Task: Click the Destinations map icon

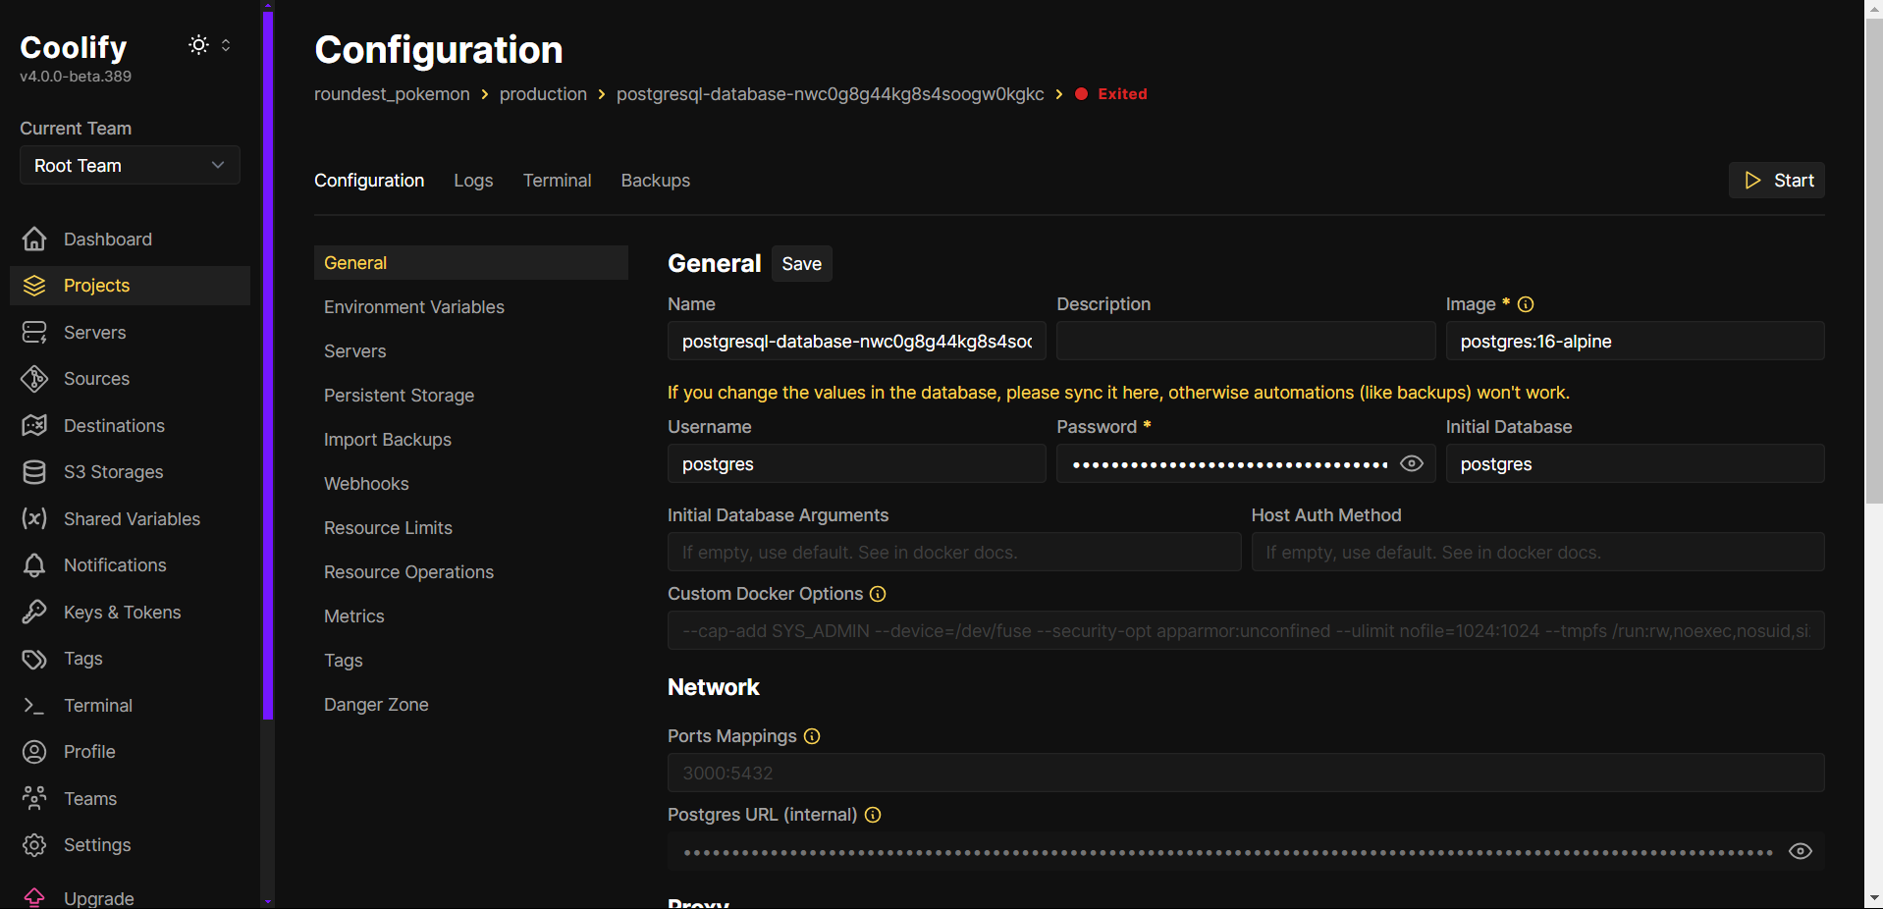Action: (34, 426)
